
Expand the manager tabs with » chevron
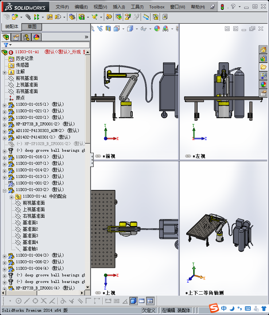(x=86, y=37)
